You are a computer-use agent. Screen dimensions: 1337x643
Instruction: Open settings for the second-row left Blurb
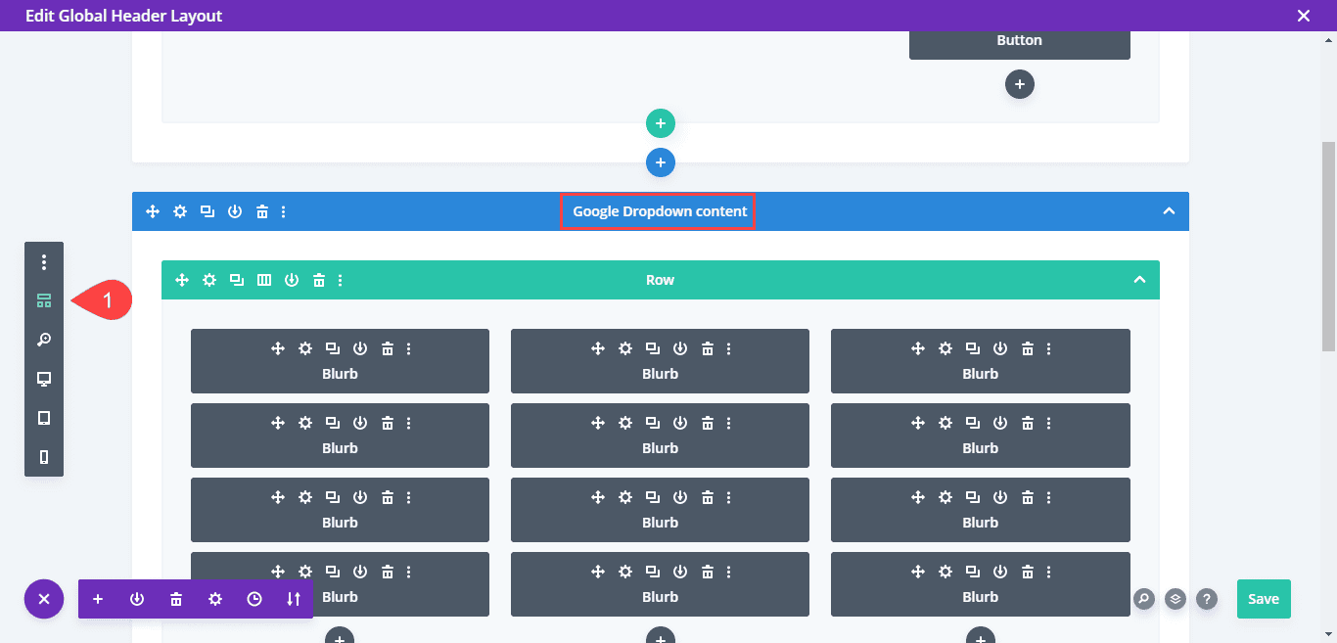click(305, 423)
